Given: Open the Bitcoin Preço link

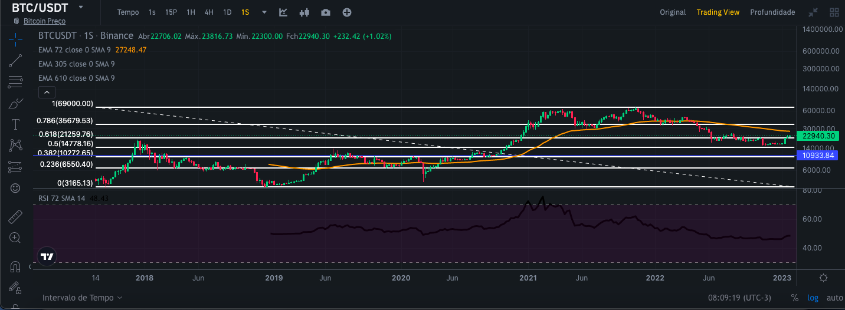Looking at the screenshot, I should click(44, 21).
